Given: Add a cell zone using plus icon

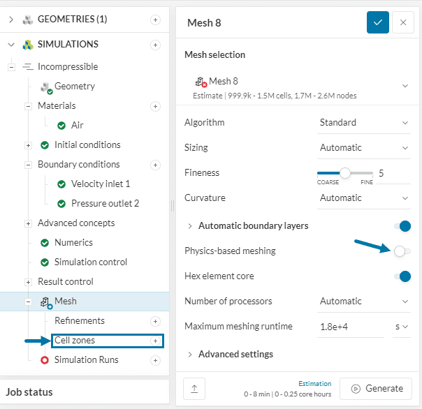Looking at the screenshot, I should pos(155,341).
